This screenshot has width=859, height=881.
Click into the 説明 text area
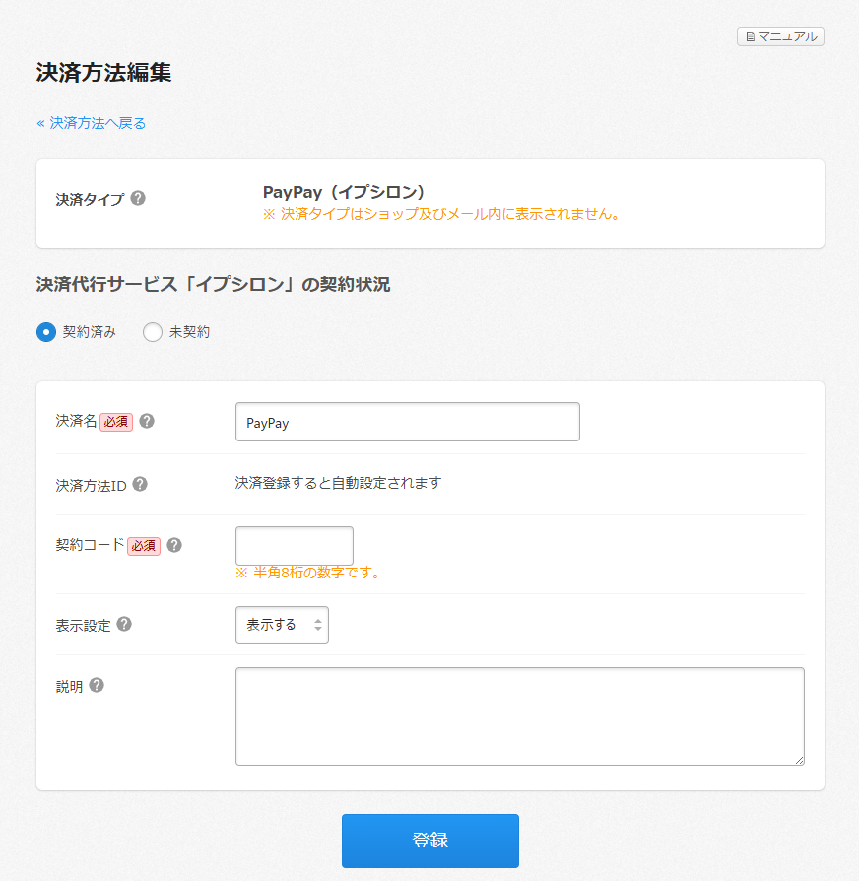tap(519, 715)
